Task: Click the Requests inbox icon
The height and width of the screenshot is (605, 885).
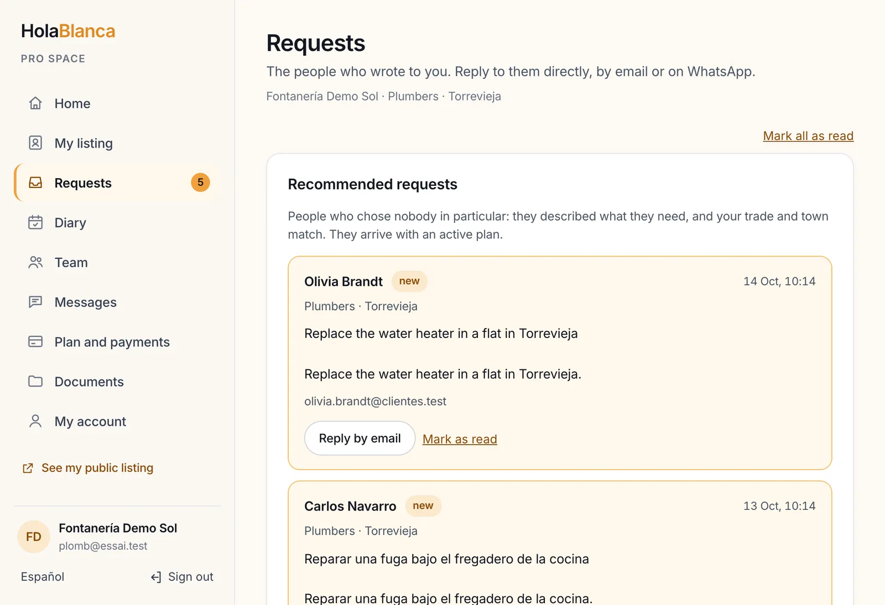Action: click(35, 183)
